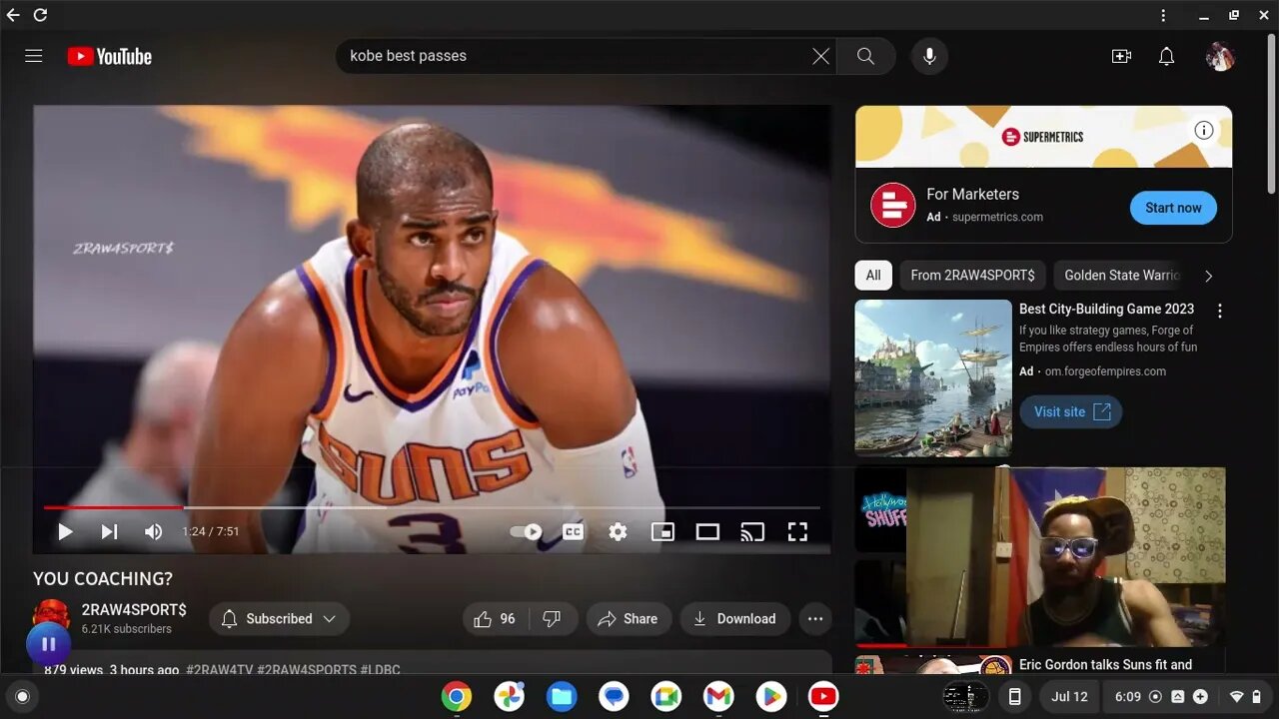Open Eric Gordon talks Suns video
This screenshot has width=1279, height=719.
coord(1105,665)
